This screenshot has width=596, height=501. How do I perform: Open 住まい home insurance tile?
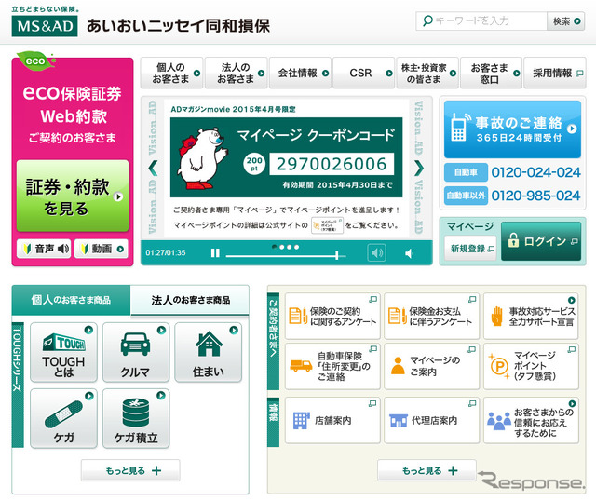pyautogui.click(x=209, y=352)
